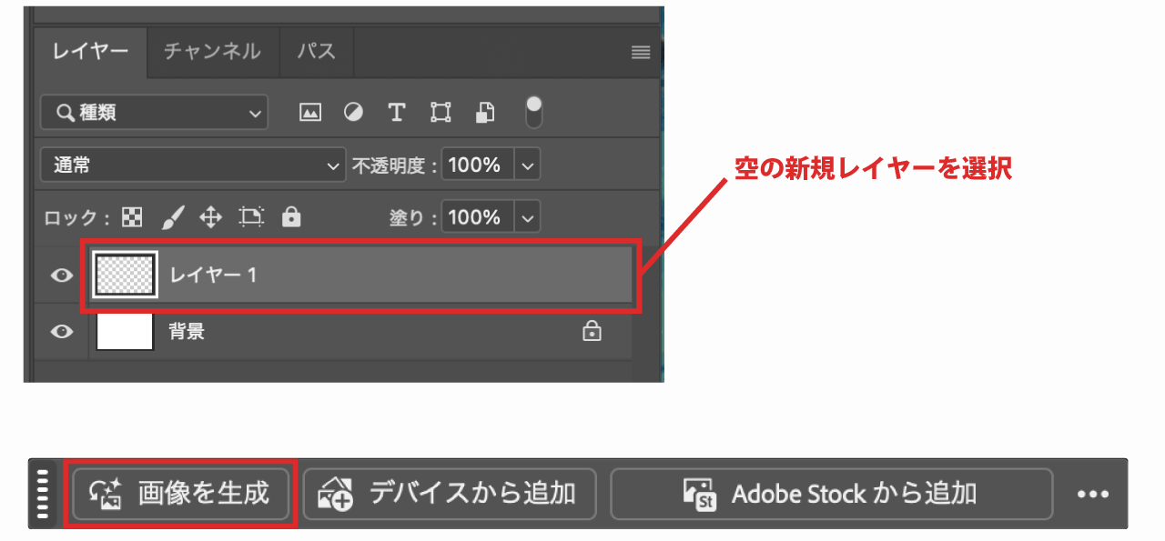The height and width of the screenshot is (541, 1165).
Task: Click the Adobe Stock から追加 button
Action: point(831,494)
